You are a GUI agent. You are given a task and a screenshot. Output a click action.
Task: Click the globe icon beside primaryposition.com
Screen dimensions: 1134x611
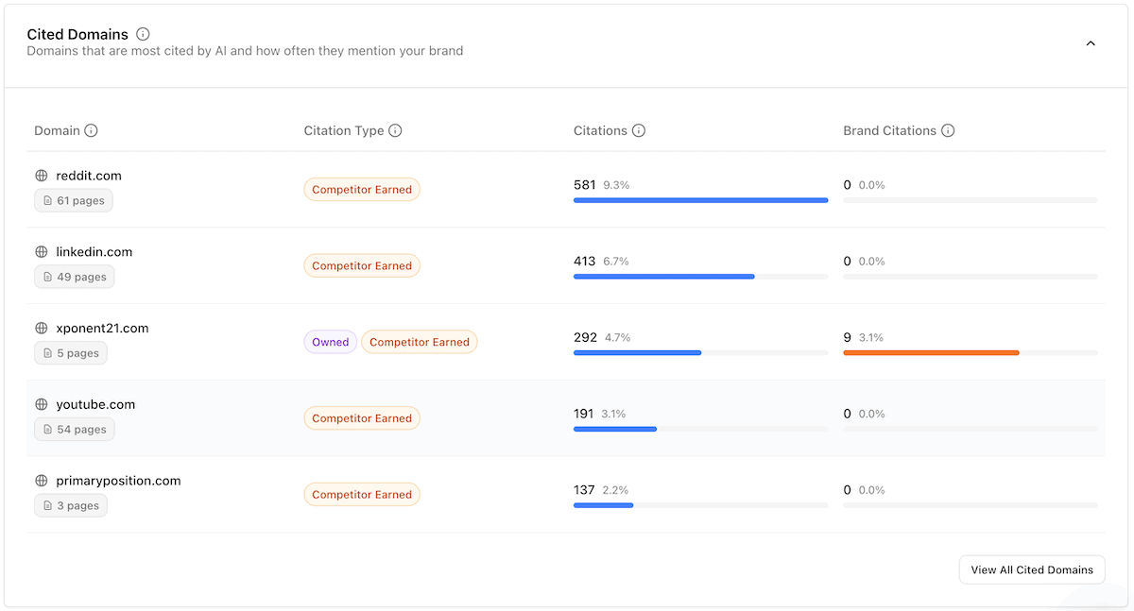tap(42, 481)
